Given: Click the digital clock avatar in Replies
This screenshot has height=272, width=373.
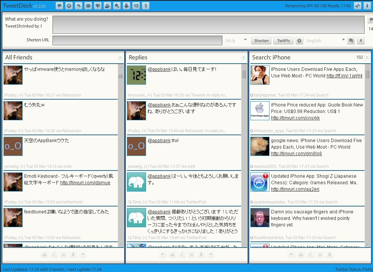Looking at the screenshot, I should coord(136,75).
